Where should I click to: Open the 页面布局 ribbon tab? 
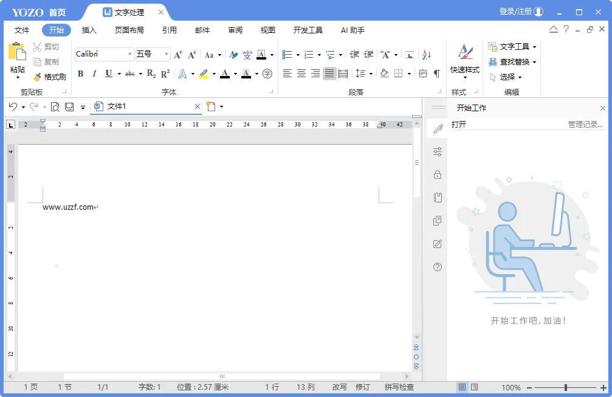coord(129,30)
